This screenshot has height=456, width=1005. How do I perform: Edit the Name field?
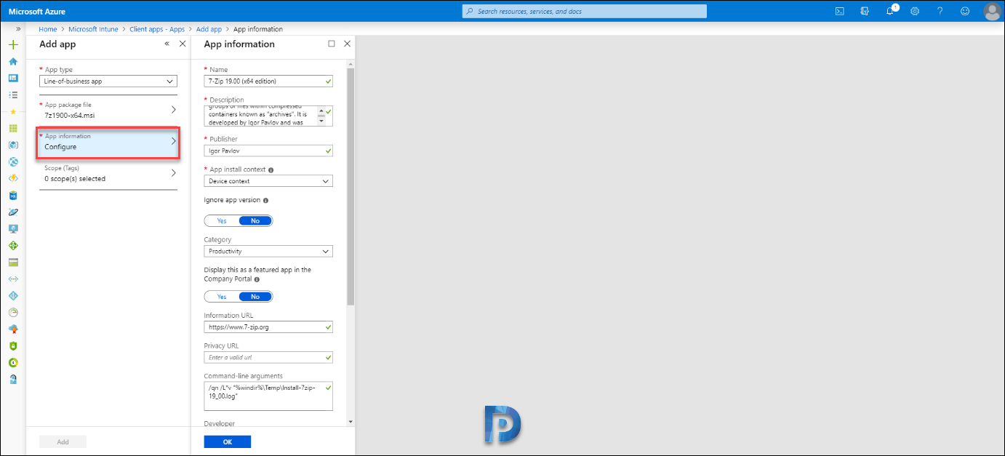pyautogui.click(x=268, y=81)
